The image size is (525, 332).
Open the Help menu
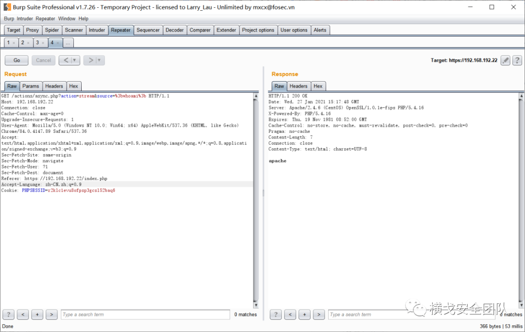[x=84, y=19]
